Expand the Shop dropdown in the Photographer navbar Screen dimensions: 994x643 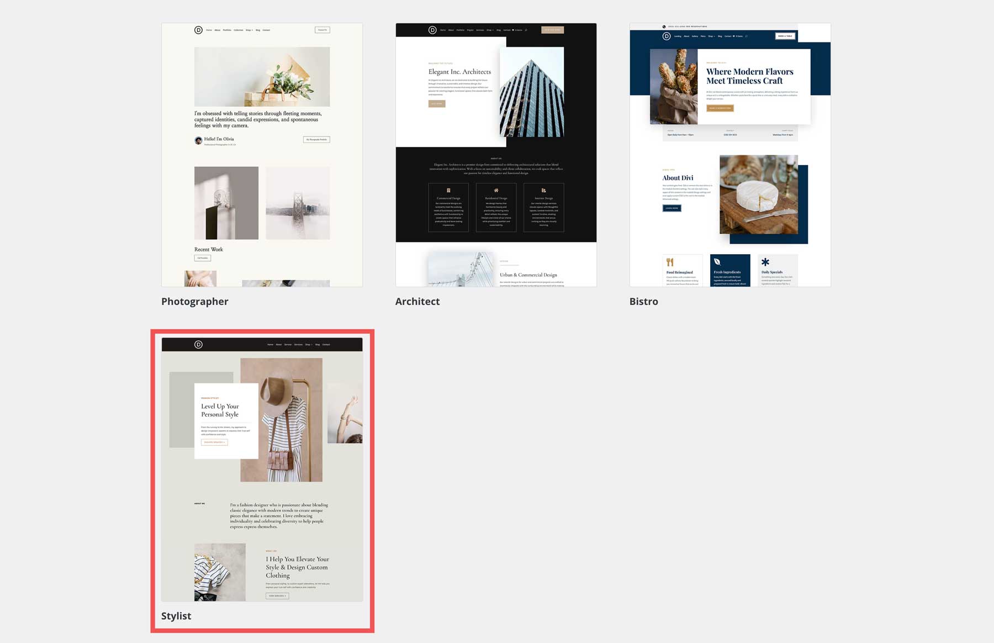point(249,30)
